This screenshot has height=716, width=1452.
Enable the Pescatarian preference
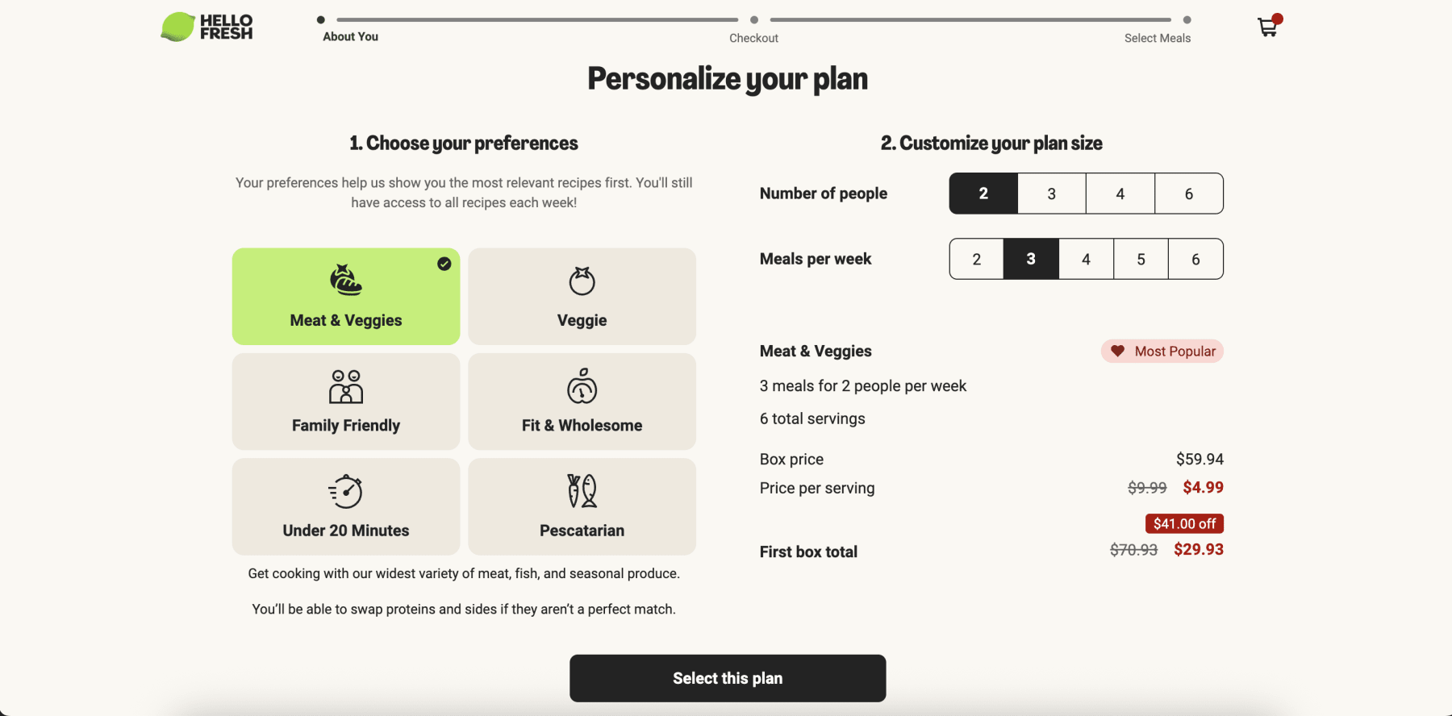[x=582, y=506]
